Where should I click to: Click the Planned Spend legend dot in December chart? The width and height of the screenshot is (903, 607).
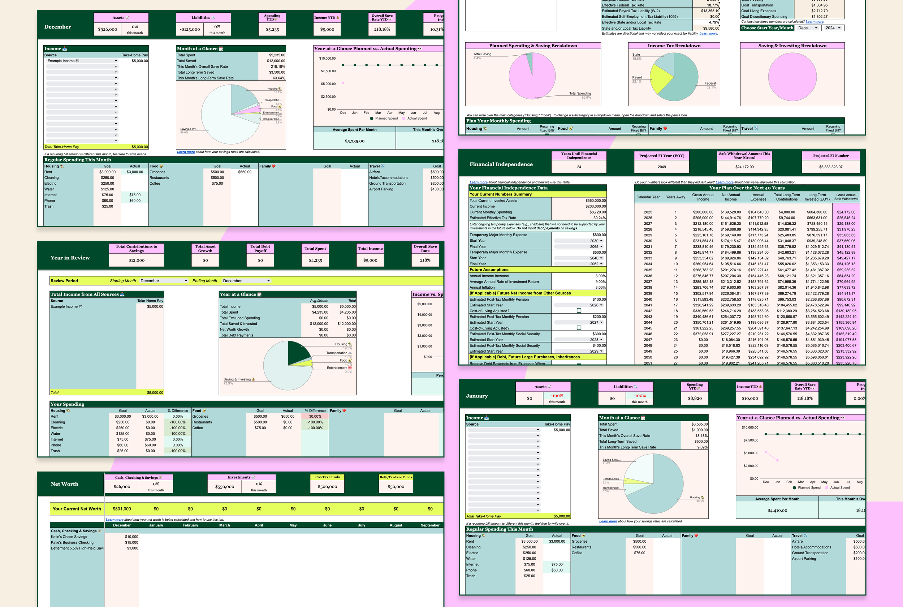tap(372, 119)
